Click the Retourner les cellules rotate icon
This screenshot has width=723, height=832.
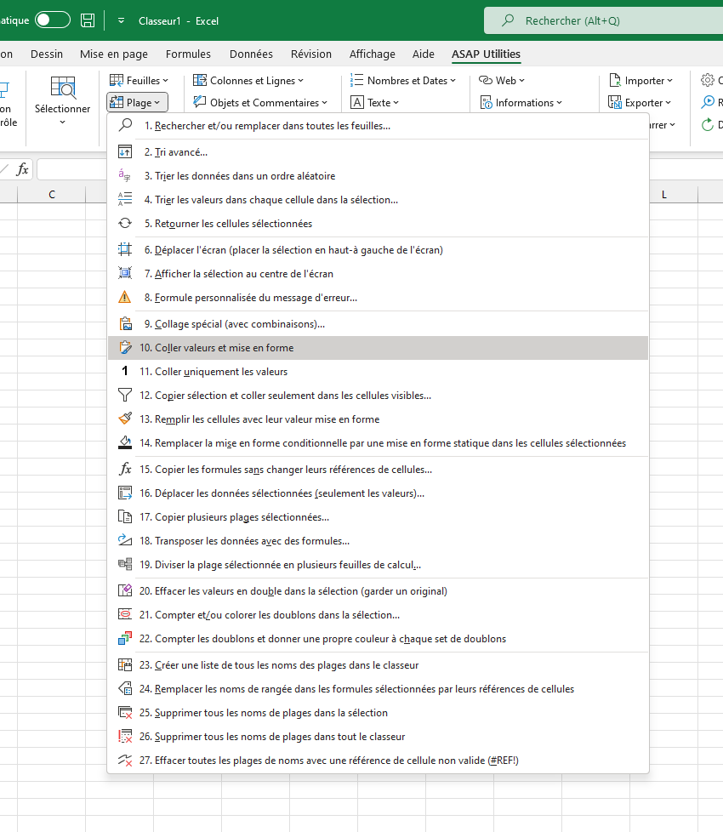pos(125,224)
